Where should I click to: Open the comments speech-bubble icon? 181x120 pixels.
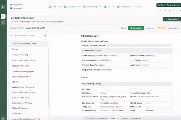[160, 11]
